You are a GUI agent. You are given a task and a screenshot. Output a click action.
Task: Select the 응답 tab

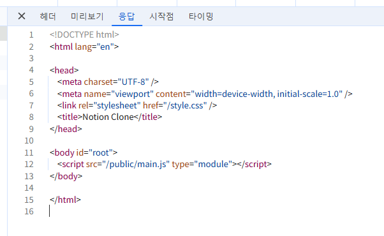(126, 17)
